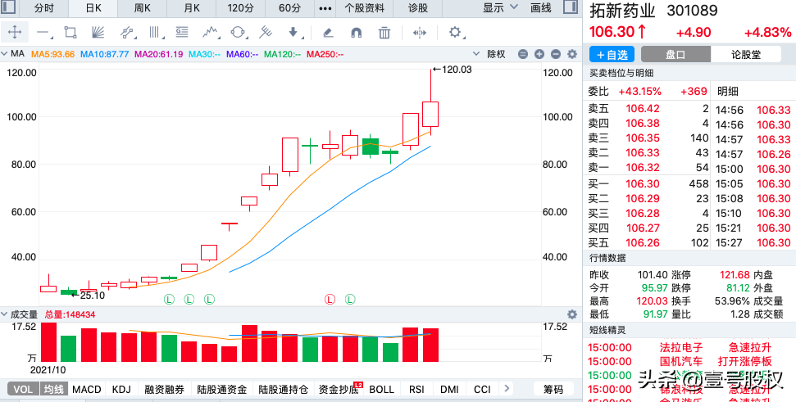The height and width of the screenshot is (402, 796).
Task: Open the 诊股 tab
Action: click(x=418, y=8)
